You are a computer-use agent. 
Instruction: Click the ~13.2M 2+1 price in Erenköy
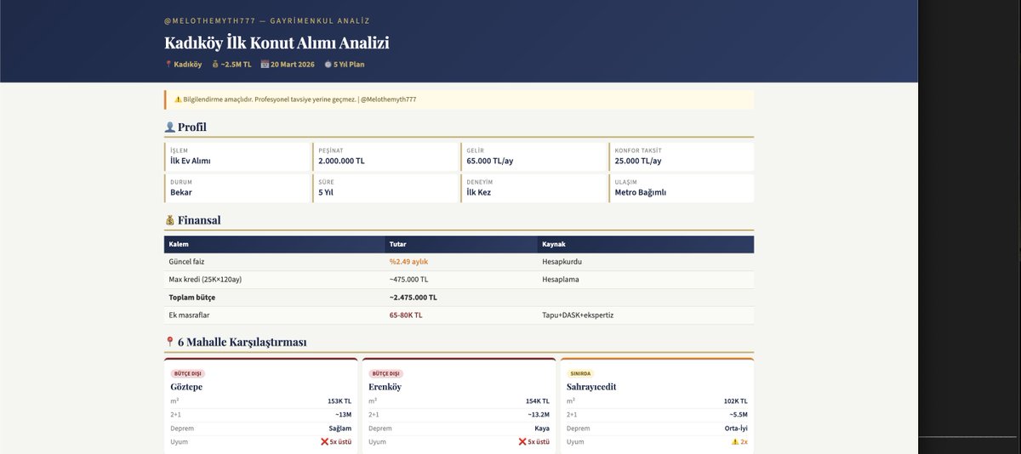(539, 415)
